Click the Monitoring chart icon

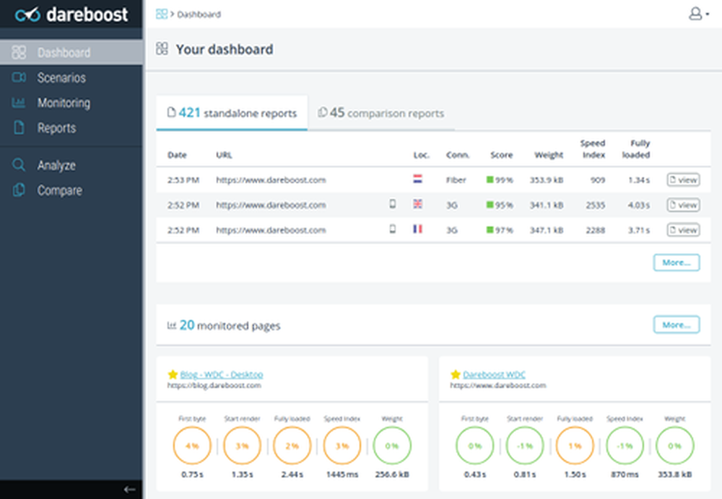tap(19, 102)
